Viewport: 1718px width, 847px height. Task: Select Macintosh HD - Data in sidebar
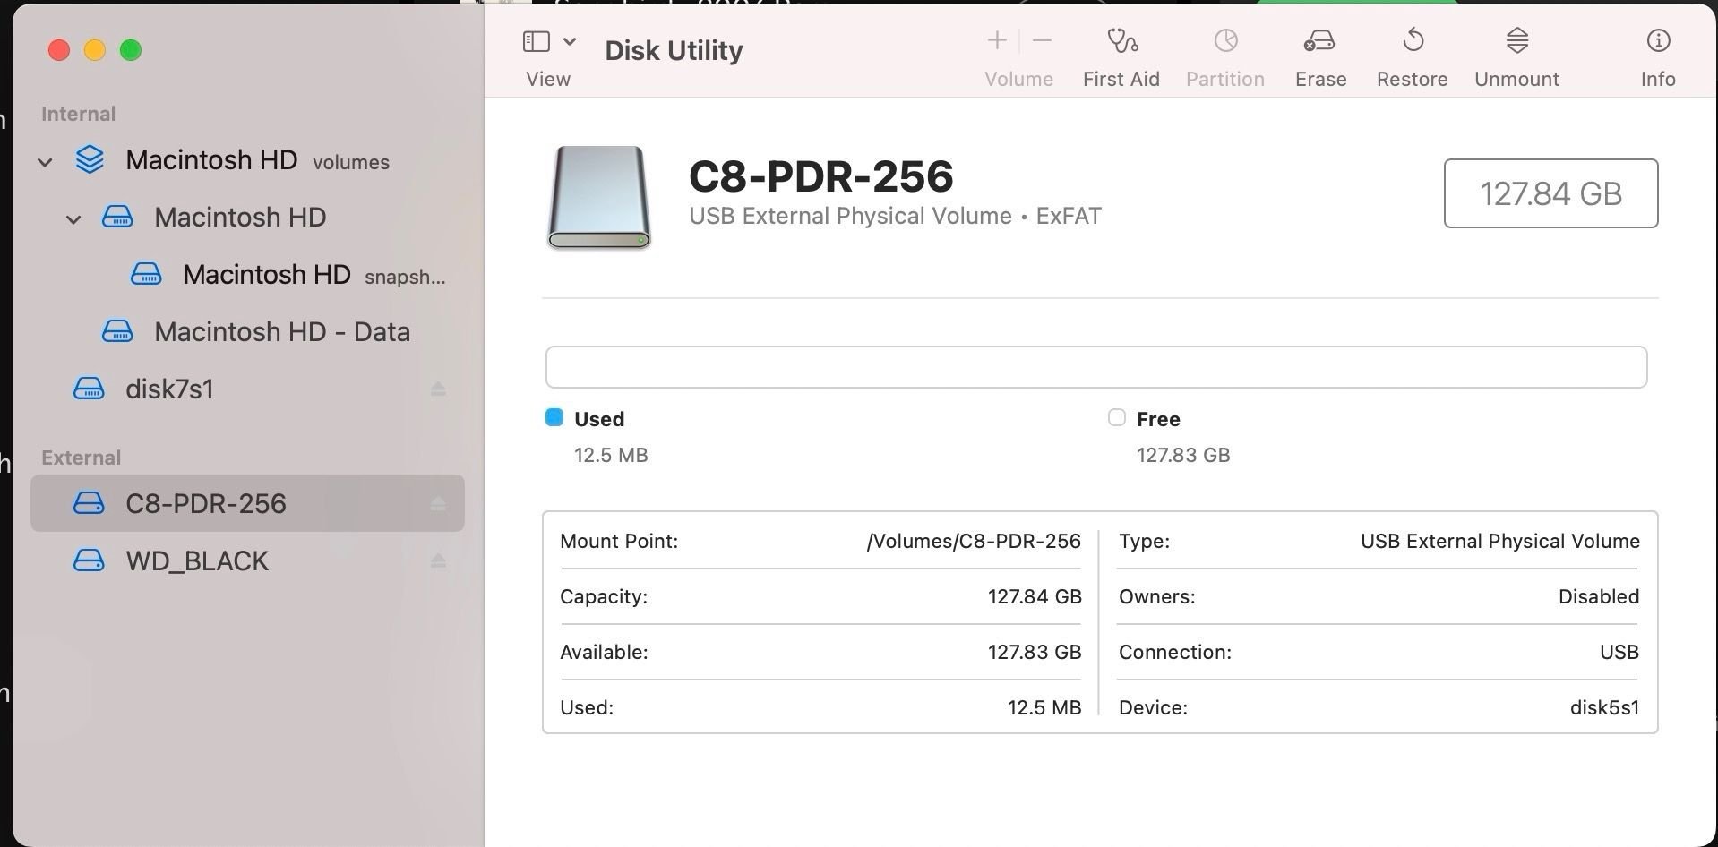(283, 331)
